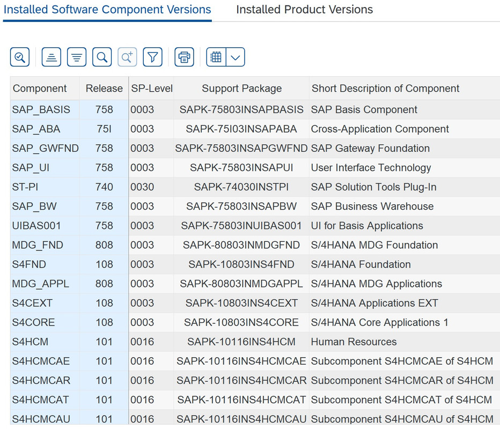Click the Support Package column header
This screenshot has width=500, height=429.
tap(242, 88)
